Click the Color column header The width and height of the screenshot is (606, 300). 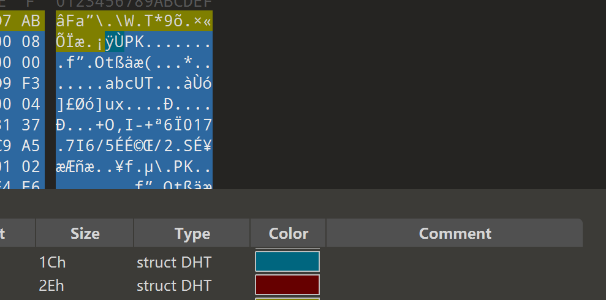coord(288,233)
